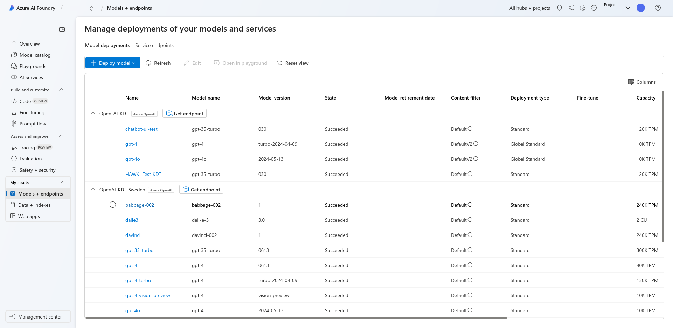Screen dimensions: 673x328
Task: Click the Refresh circular arrow icon
Action: click(x=148, y=63)
